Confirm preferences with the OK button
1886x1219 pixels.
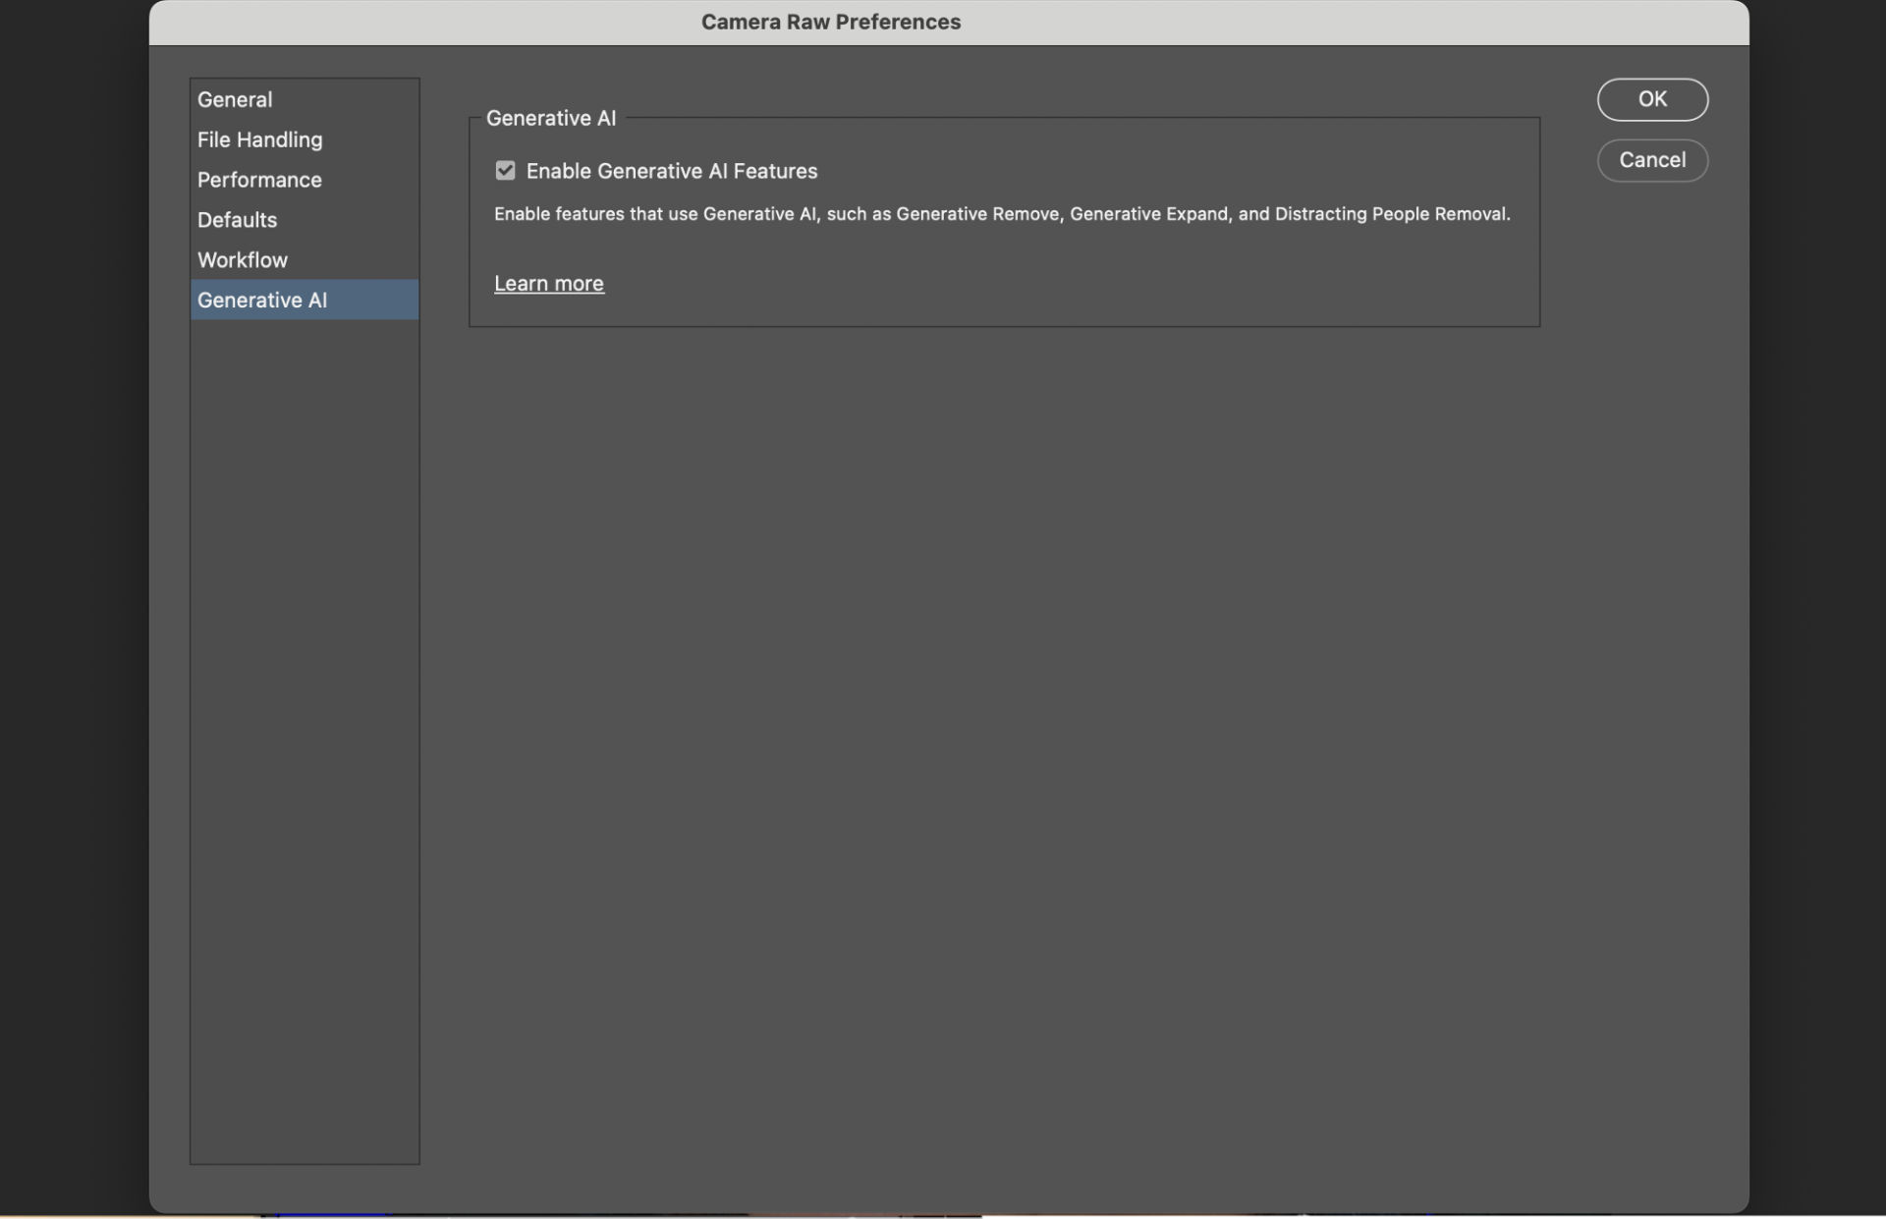pos(1651,99)
